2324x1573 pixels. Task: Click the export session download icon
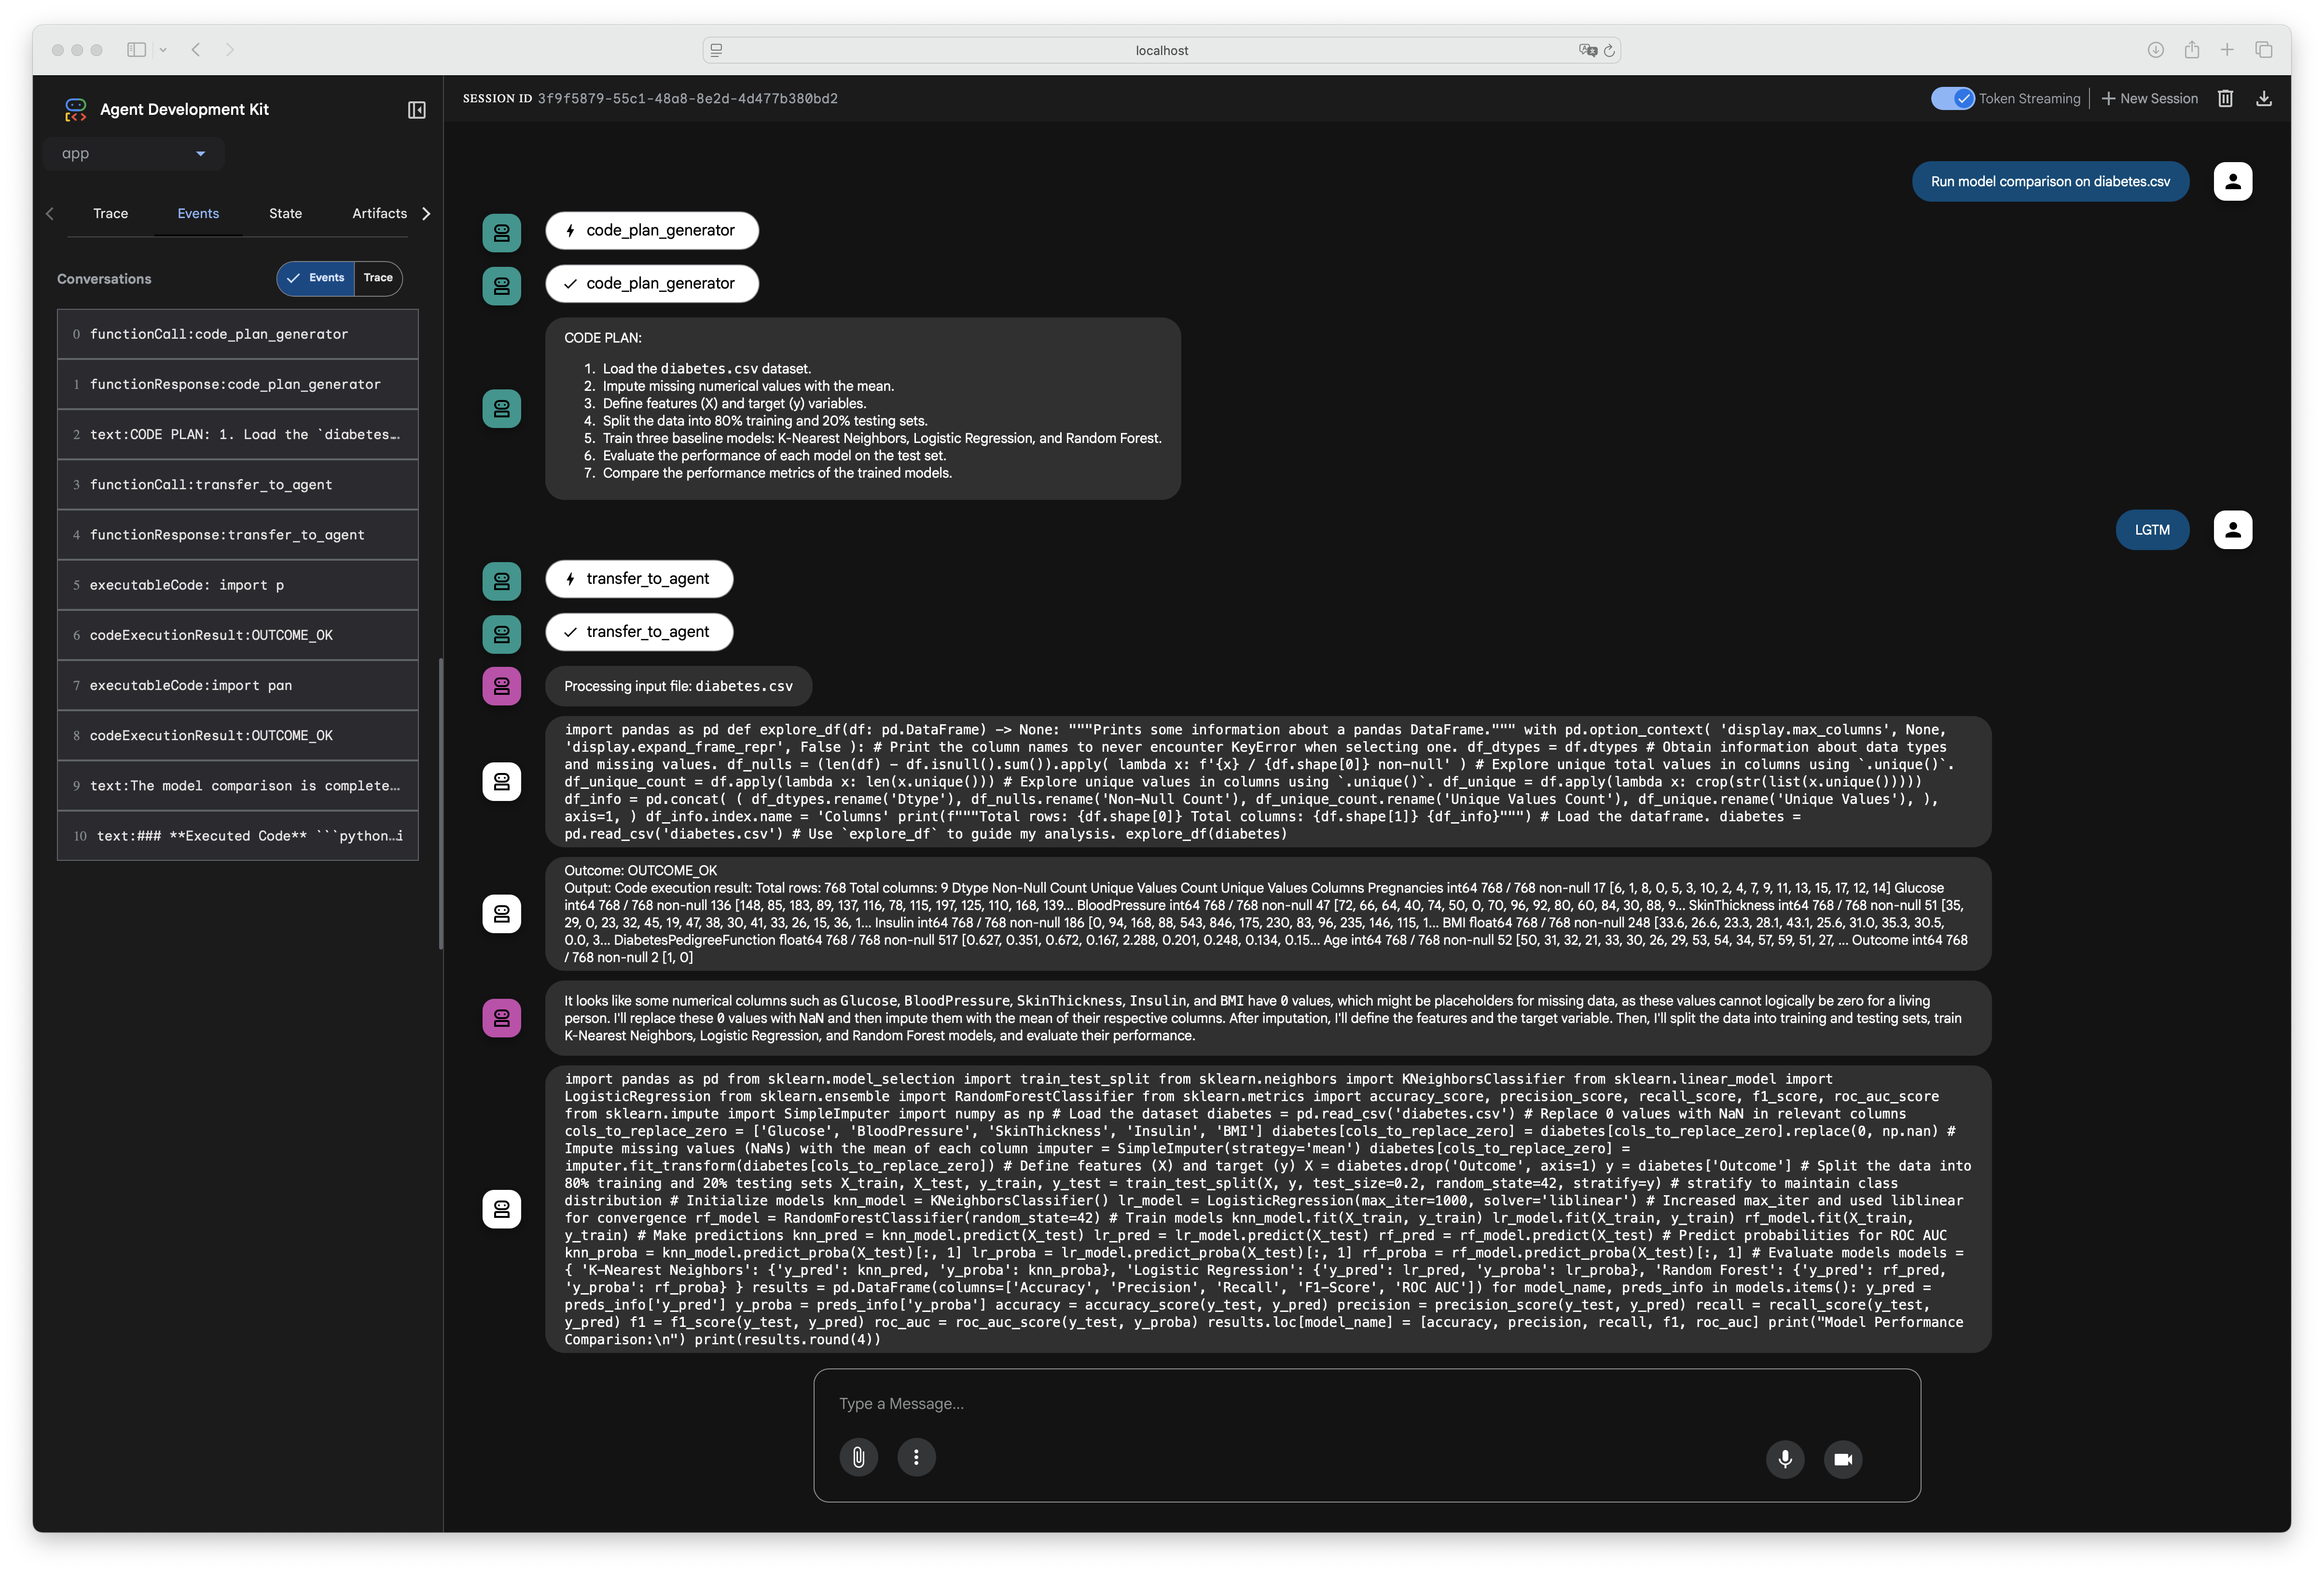(x=2264, y=98)
